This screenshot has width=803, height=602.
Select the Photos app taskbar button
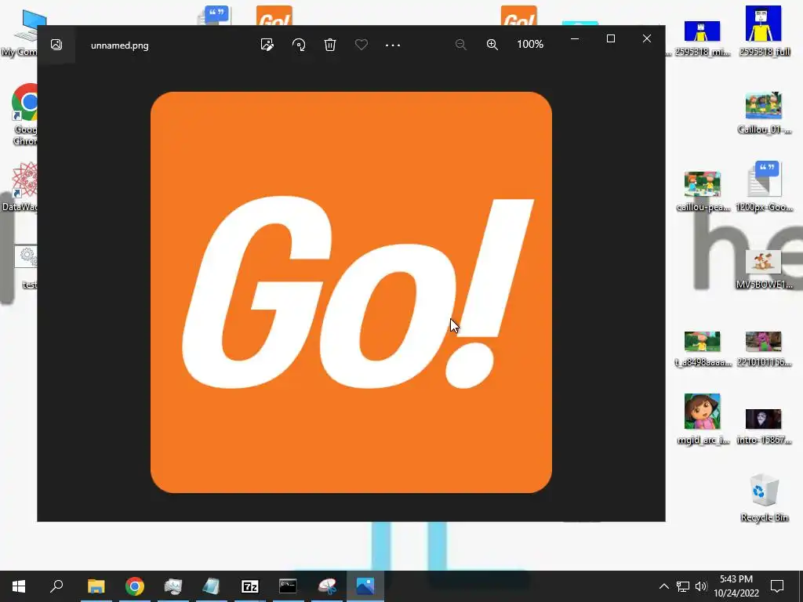point(365,586)
